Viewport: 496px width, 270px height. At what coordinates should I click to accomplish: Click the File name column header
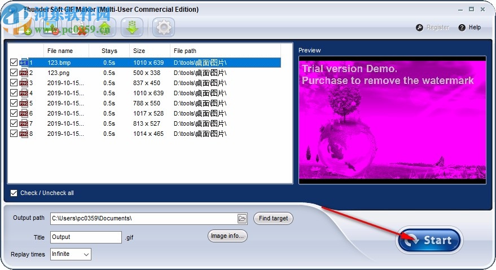coord(66,51)
